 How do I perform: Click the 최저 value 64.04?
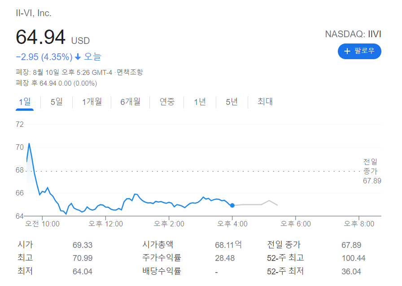point(82,271)
